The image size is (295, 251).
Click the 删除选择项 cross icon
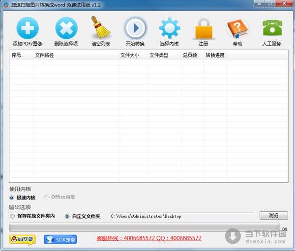coord(66,28)
